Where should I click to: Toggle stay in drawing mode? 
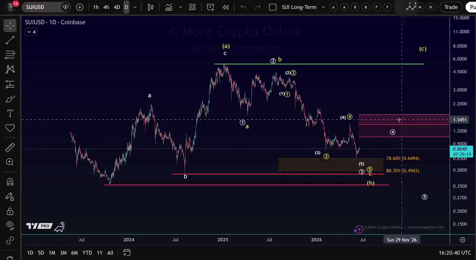click(10, 196)
